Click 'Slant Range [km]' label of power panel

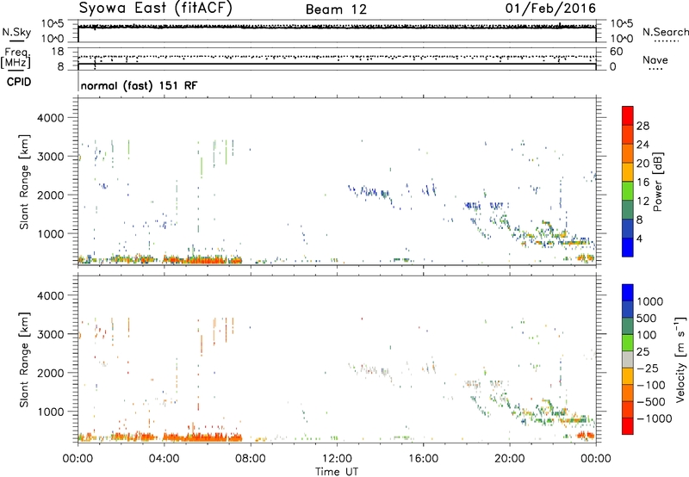24,182
